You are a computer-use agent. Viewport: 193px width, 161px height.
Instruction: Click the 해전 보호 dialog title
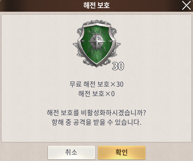(x=96, y=5)
